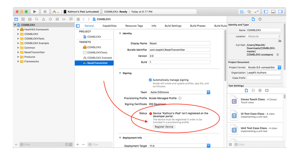Screen dimensions: 299x166
Task: Switch to the Resource Tags tab
Action: (x=134, y=26)
